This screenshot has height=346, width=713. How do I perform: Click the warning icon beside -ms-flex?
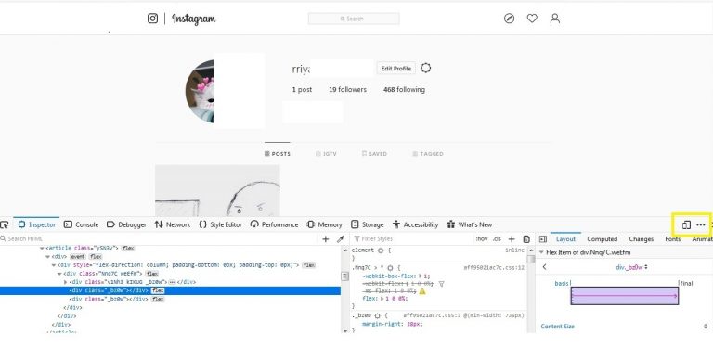click(x=422, y=291)
